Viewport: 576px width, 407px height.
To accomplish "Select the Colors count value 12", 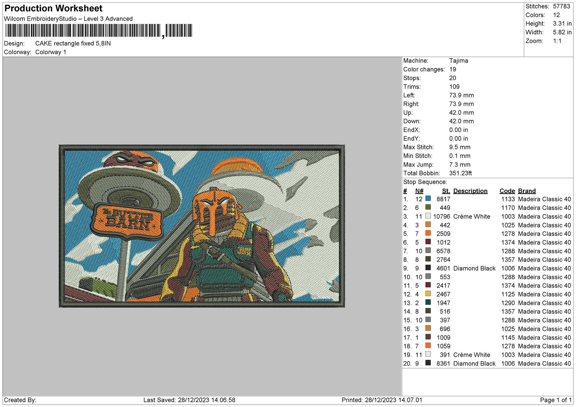I will point(556,15).
